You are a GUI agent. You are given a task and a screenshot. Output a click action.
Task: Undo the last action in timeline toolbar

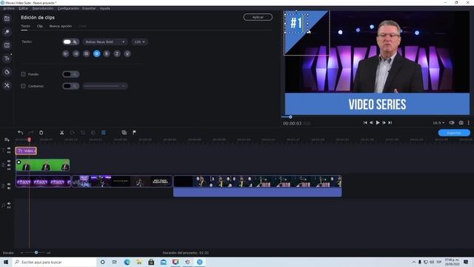(x=21, y=133)
